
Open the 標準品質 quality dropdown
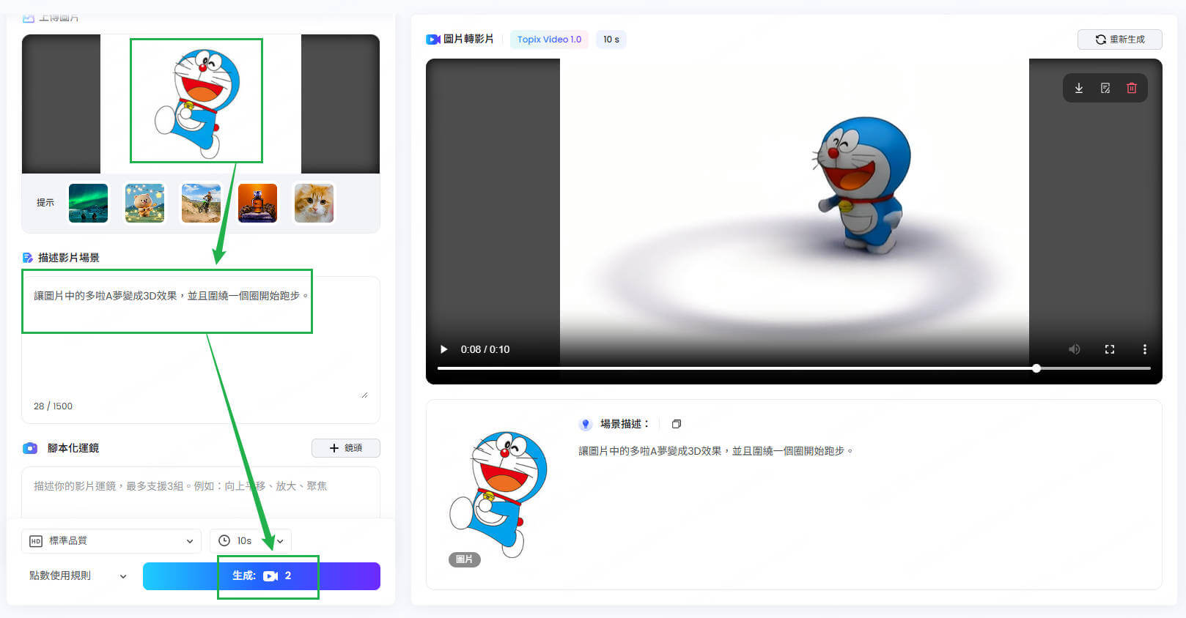coord(111,541)
